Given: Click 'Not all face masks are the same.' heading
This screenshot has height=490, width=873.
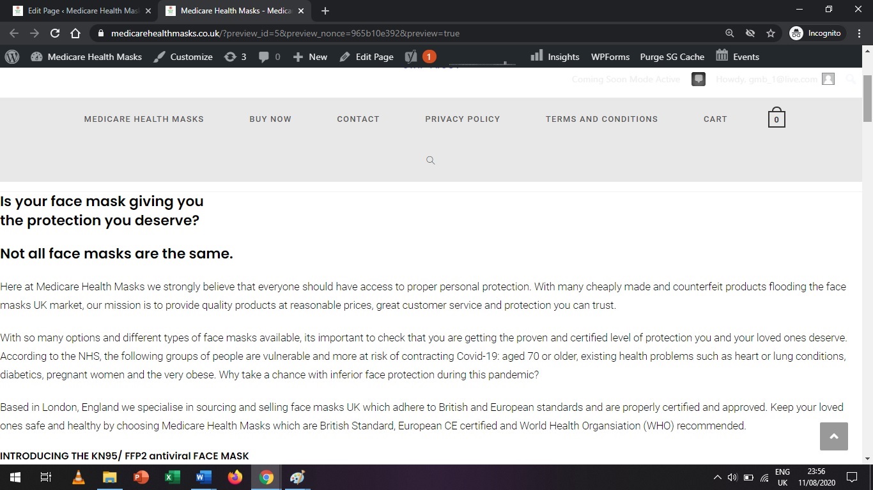Looking at the screenshot, I should (x=116, y=254).
